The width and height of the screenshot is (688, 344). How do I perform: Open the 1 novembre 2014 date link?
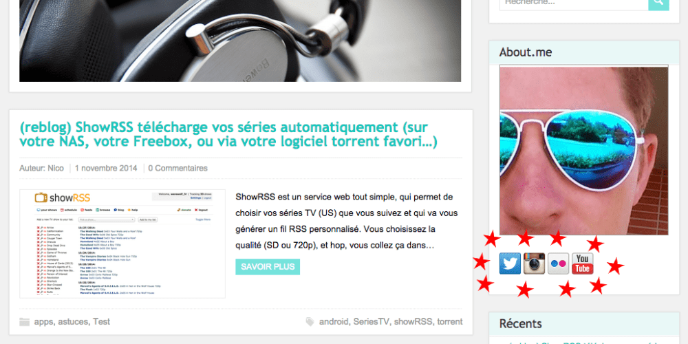[106, 168]
